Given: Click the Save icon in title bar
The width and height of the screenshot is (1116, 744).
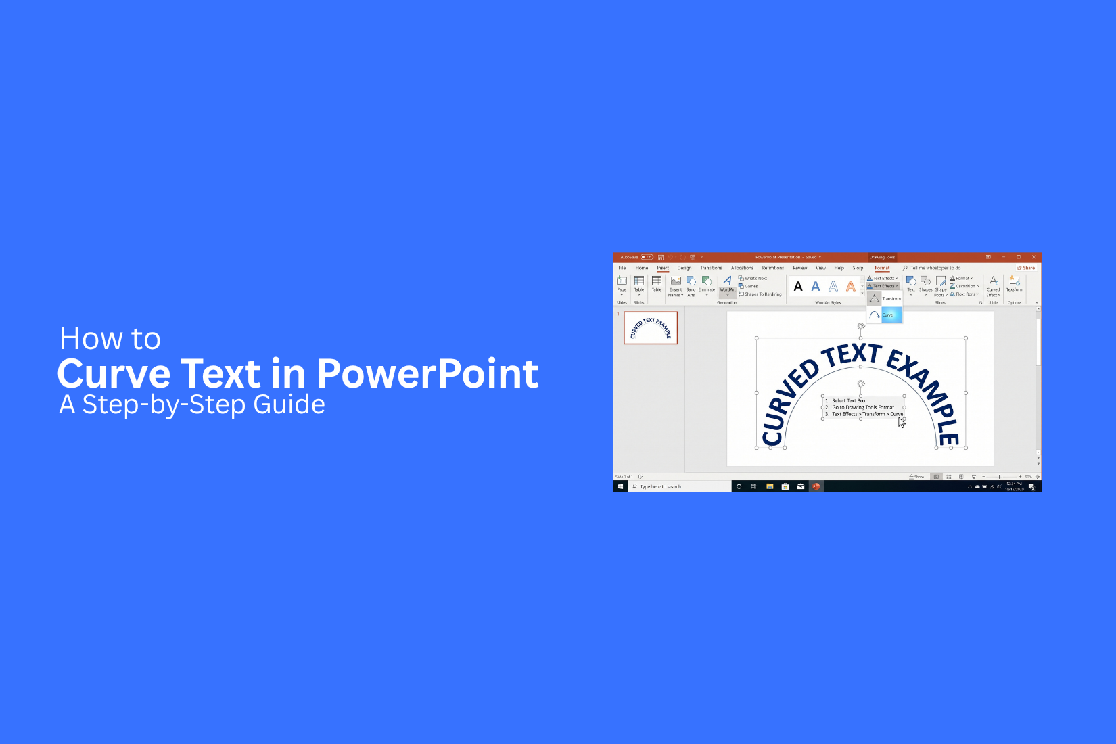Looking at the screenshot, I should coord(661,257).
